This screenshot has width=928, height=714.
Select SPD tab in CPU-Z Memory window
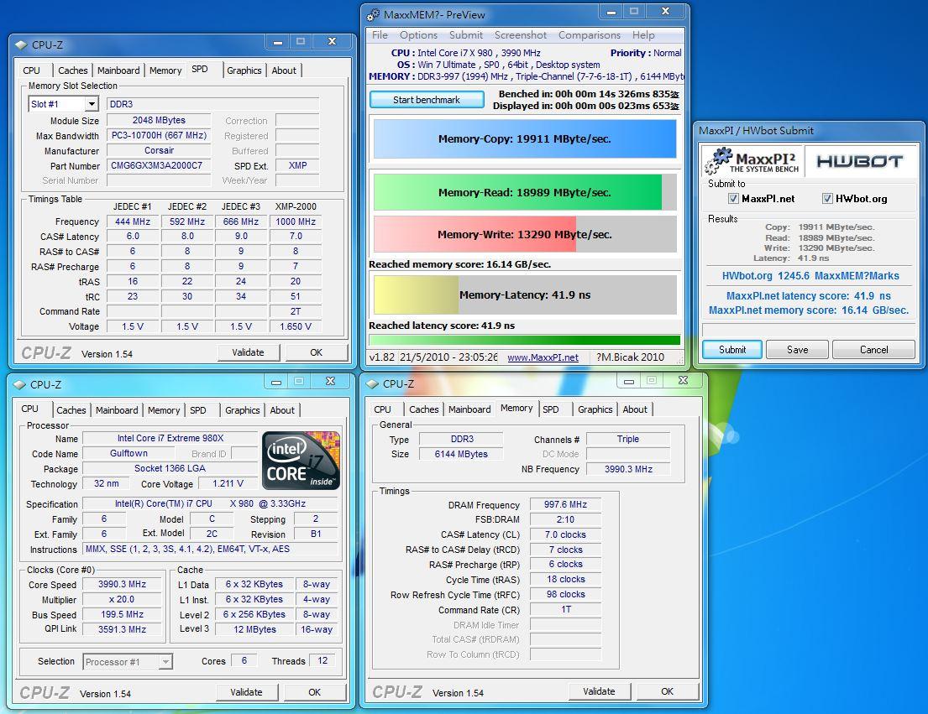pyautogui.click(x=550, y=409)
